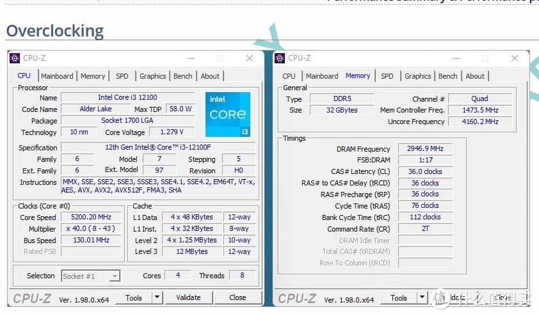Screen dimensions: 539x316
Task: Click CAS# Latency value 36.0 clocks
Action: 425,171
